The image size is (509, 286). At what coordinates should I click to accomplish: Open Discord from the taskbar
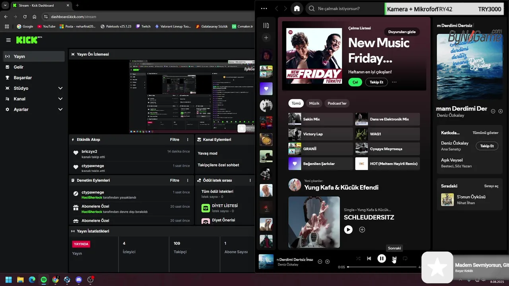point(79,280)
